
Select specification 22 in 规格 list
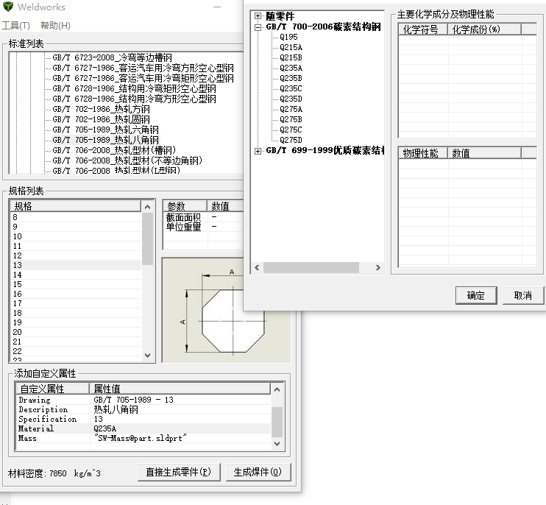point(77,351)
